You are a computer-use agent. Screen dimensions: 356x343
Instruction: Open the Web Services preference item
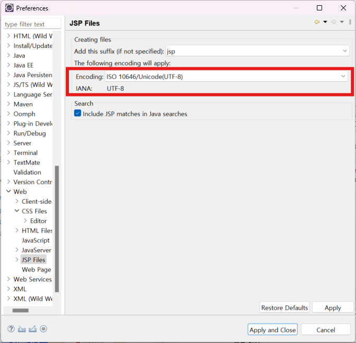coord(32,279)
